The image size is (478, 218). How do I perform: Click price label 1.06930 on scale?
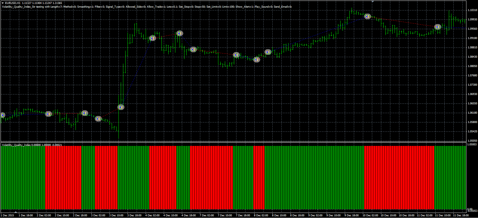click(473, 94)
